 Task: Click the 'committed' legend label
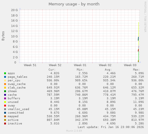click(x=16, y=113)
